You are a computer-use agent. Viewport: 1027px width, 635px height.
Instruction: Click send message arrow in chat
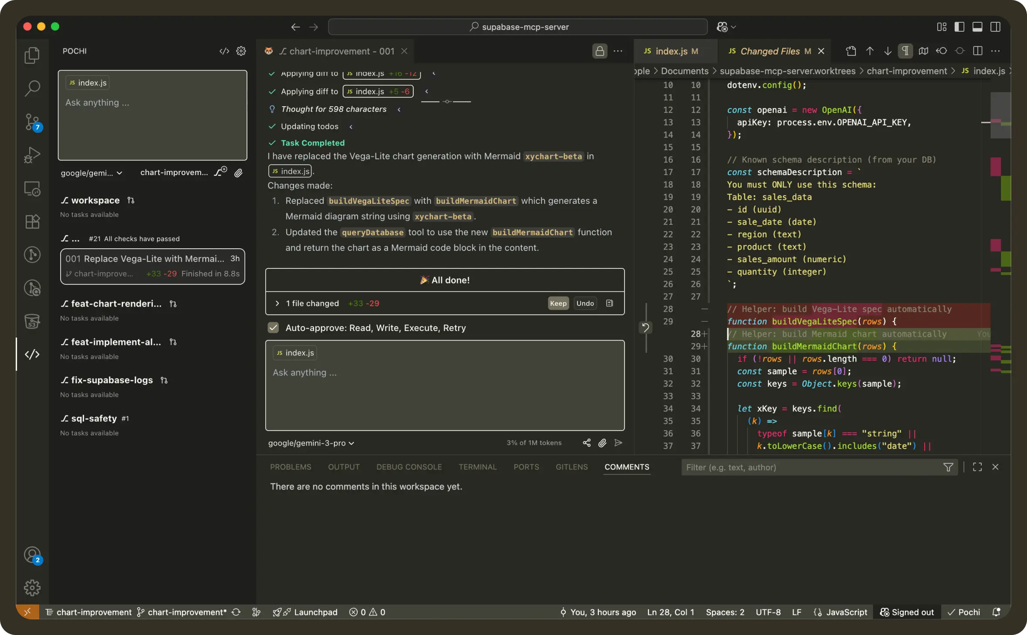pos(618,443)
